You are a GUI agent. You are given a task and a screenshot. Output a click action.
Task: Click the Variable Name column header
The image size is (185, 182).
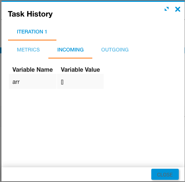[x=33, y=69]
